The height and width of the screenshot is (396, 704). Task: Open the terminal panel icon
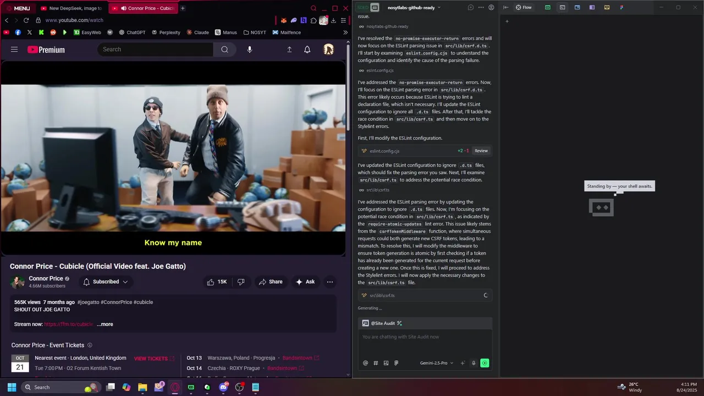pyautogui.click(x=563, y=8)
